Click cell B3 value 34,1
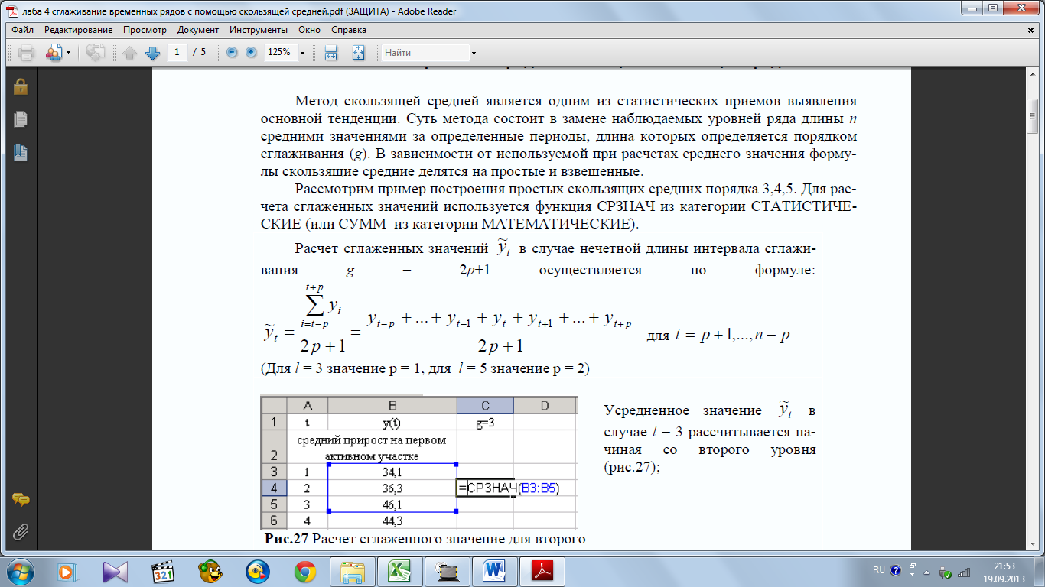 click(392, 472)
